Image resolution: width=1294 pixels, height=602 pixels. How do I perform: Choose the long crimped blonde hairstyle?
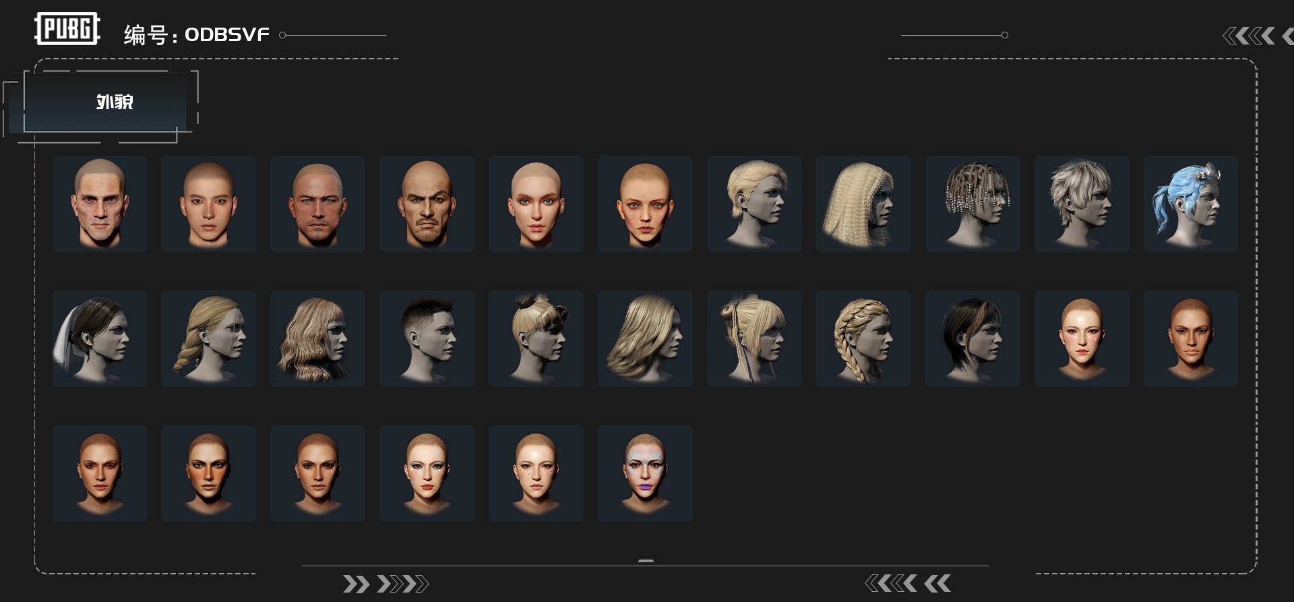coord(864,204)
